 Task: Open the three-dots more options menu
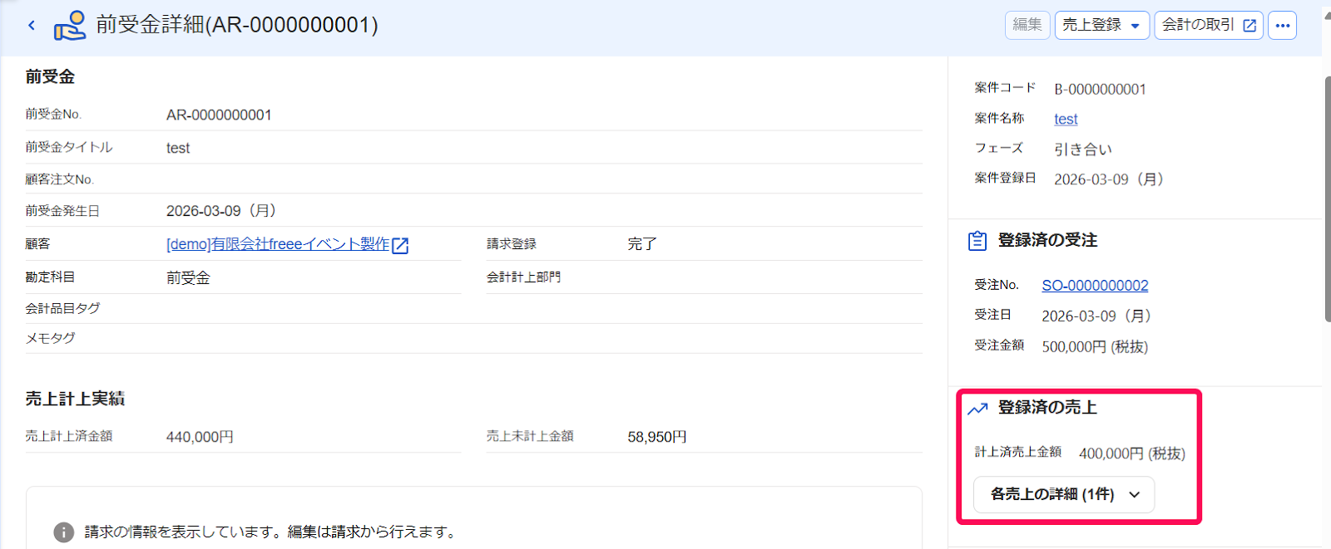[1283, 25]
